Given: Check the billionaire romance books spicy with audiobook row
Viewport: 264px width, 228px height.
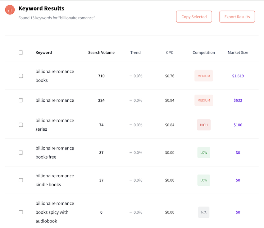Looking at the screenshot, I should point(21,212).
